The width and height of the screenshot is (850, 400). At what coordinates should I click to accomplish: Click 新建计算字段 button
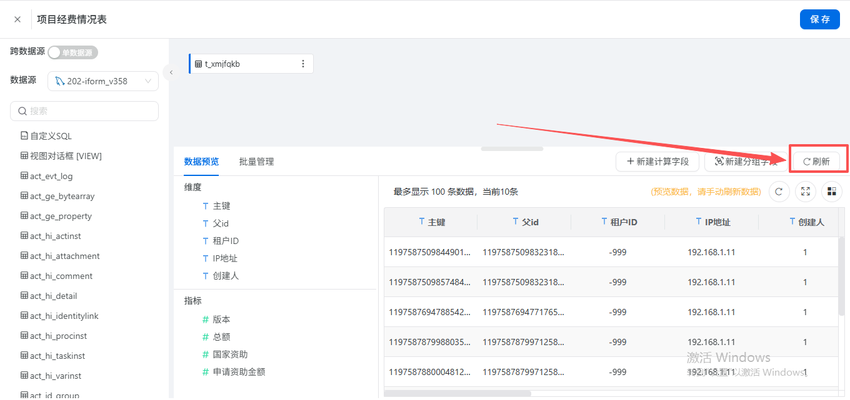click(657, 162)
